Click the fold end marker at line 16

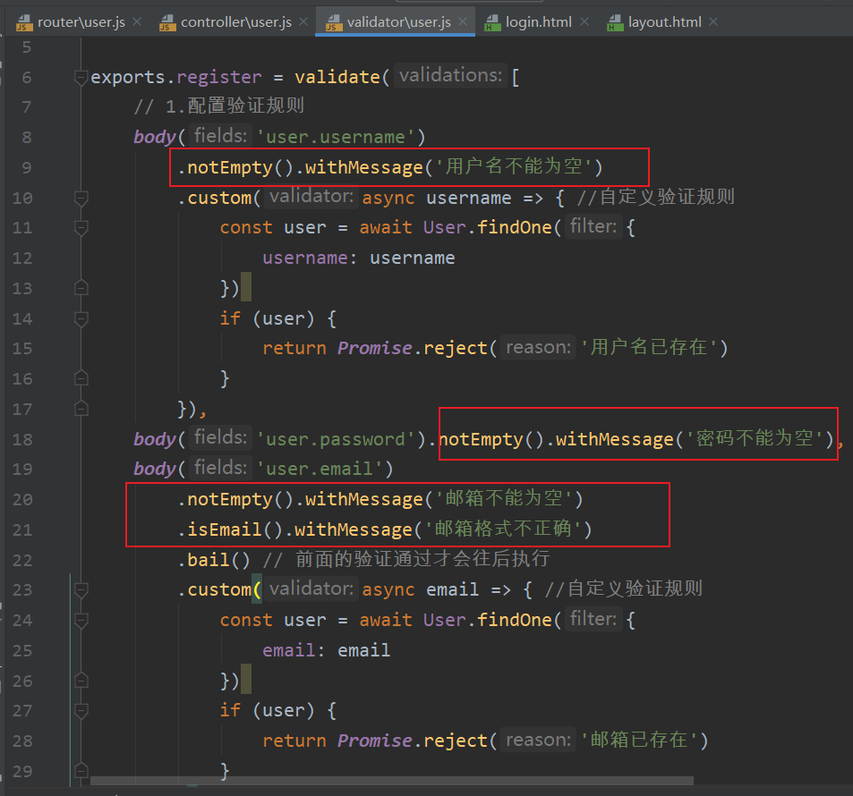pyautogui.click(x=81, y=378)
